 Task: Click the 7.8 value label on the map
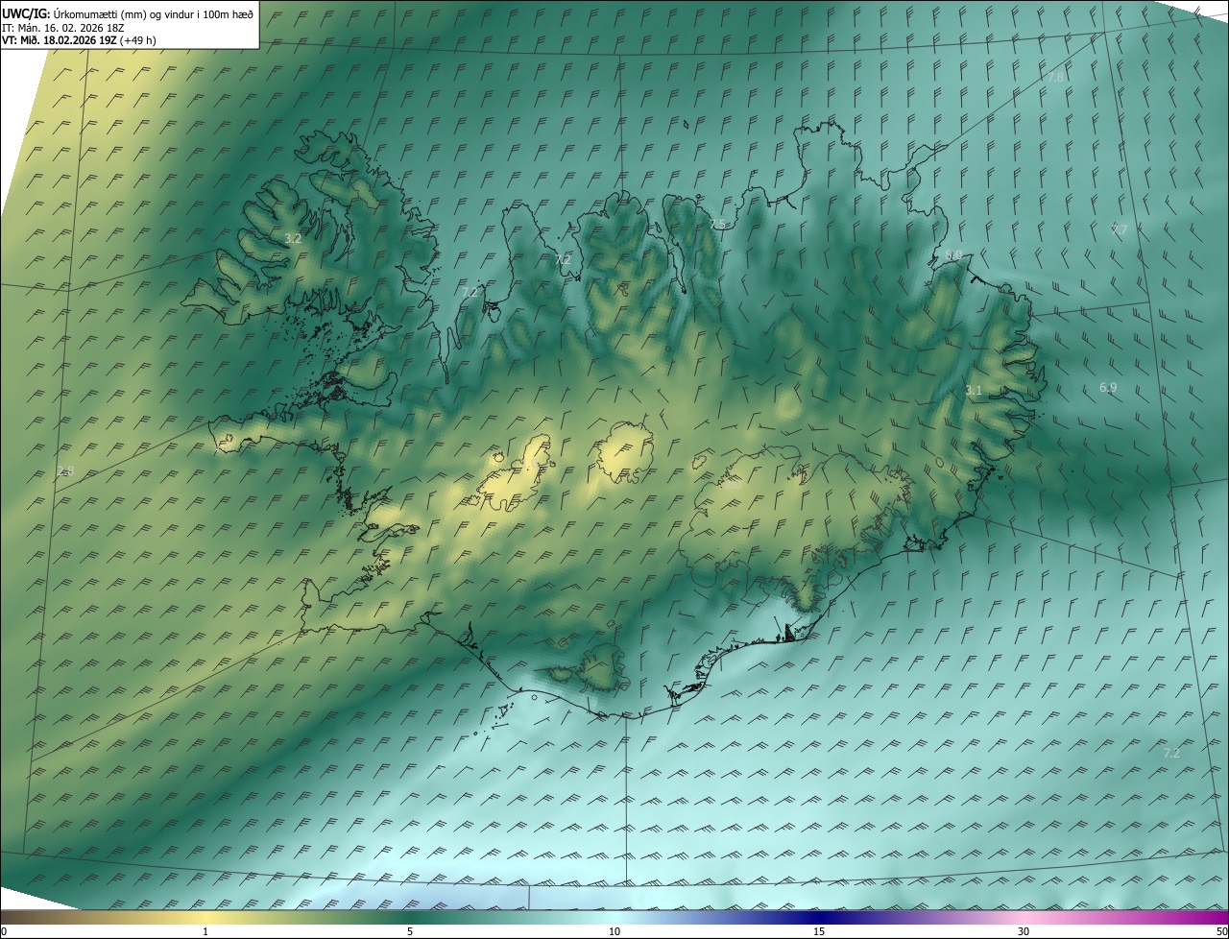coord(1056,77)
